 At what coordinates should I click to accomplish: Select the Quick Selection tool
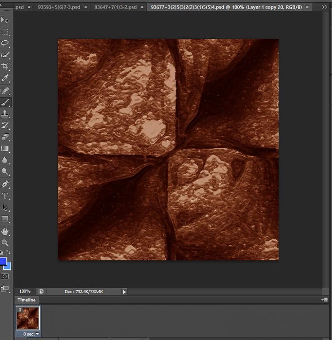tap(5, 55)
